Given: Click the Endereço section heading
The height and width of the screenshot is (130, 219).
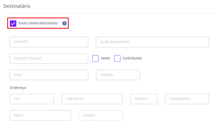Looking at the screenshot, I should [x=18, y=88].
